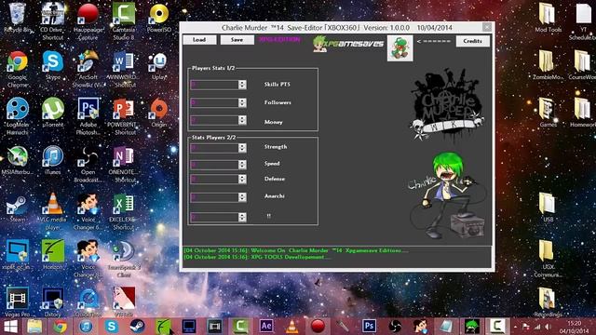
Task: Click the Anarchi value field
Action: click(214, 196)
